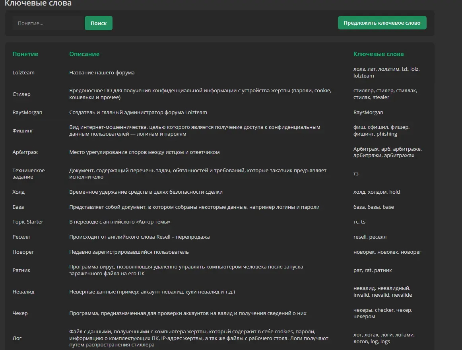Select the 'Topic Starter' term cell
Image resolution: width=462 pixels, height=350 pixels.
(x=28, y=222)
